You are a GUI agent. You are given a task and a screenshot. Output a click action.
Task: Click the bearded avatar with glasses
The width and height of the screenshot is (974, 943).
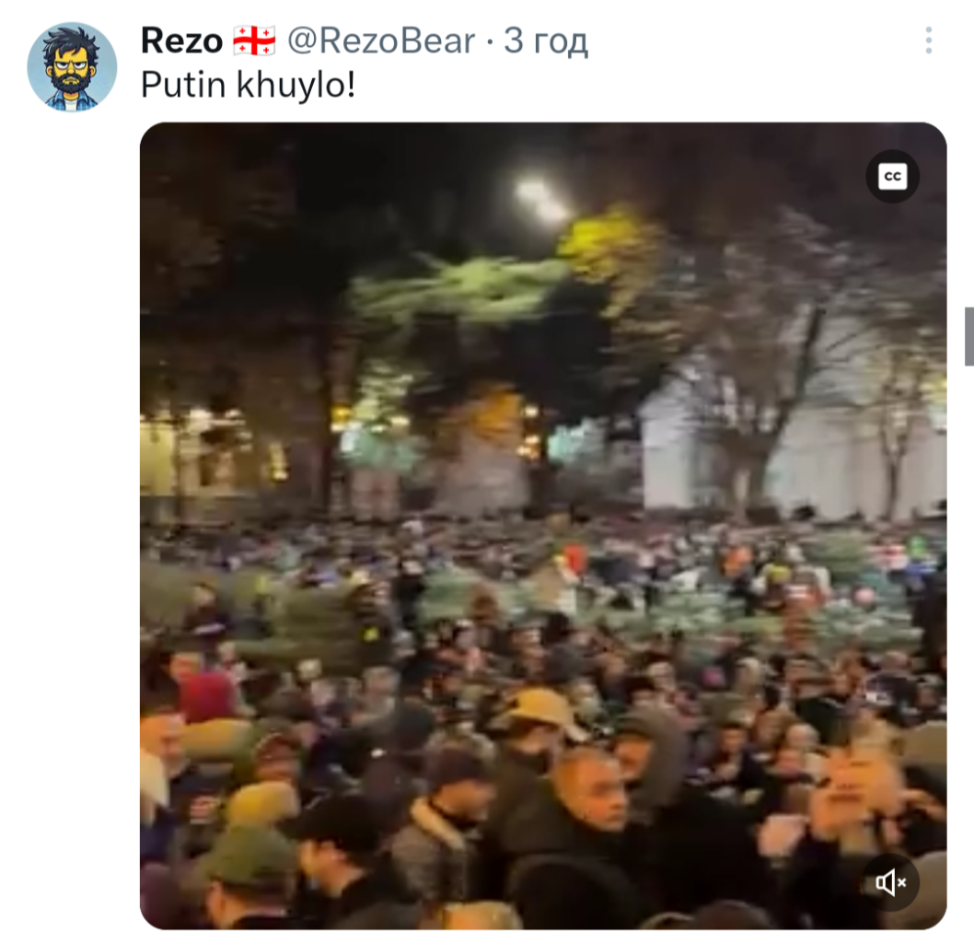coord(72,67)
